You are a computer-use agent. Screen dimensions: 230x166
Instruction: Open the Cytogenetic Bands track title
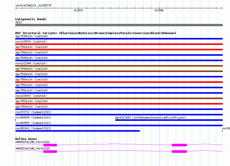click(31, 19)
